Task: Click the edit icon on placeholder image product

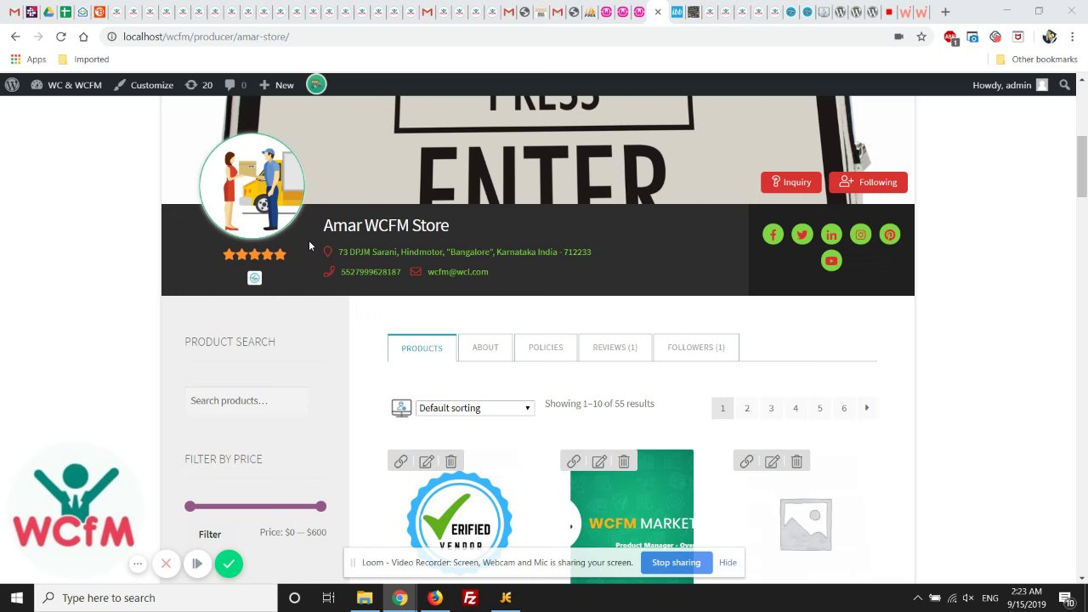Action: (x=772, y=461)
